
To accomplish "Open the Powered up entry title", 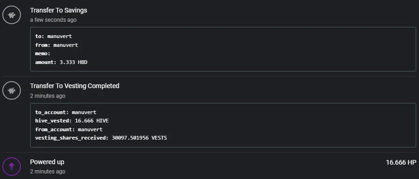I will coord(47,162).
